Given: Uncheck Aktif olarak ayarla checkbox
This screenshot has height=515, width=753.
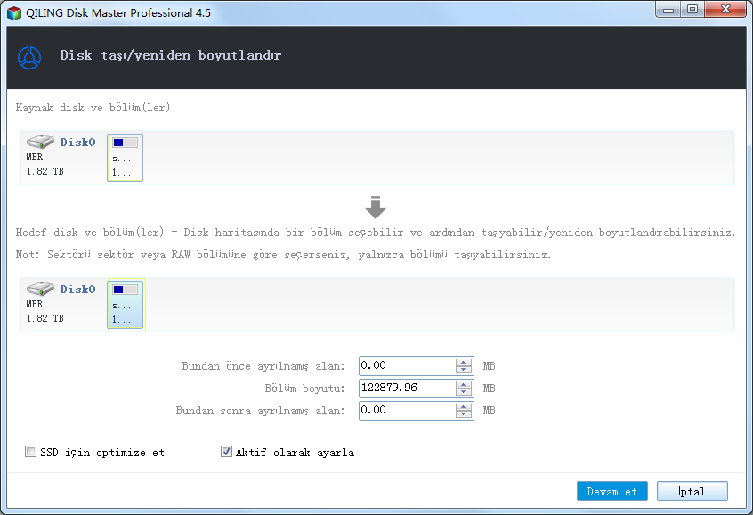Looking at the screenshot, I should pos(226,452).
